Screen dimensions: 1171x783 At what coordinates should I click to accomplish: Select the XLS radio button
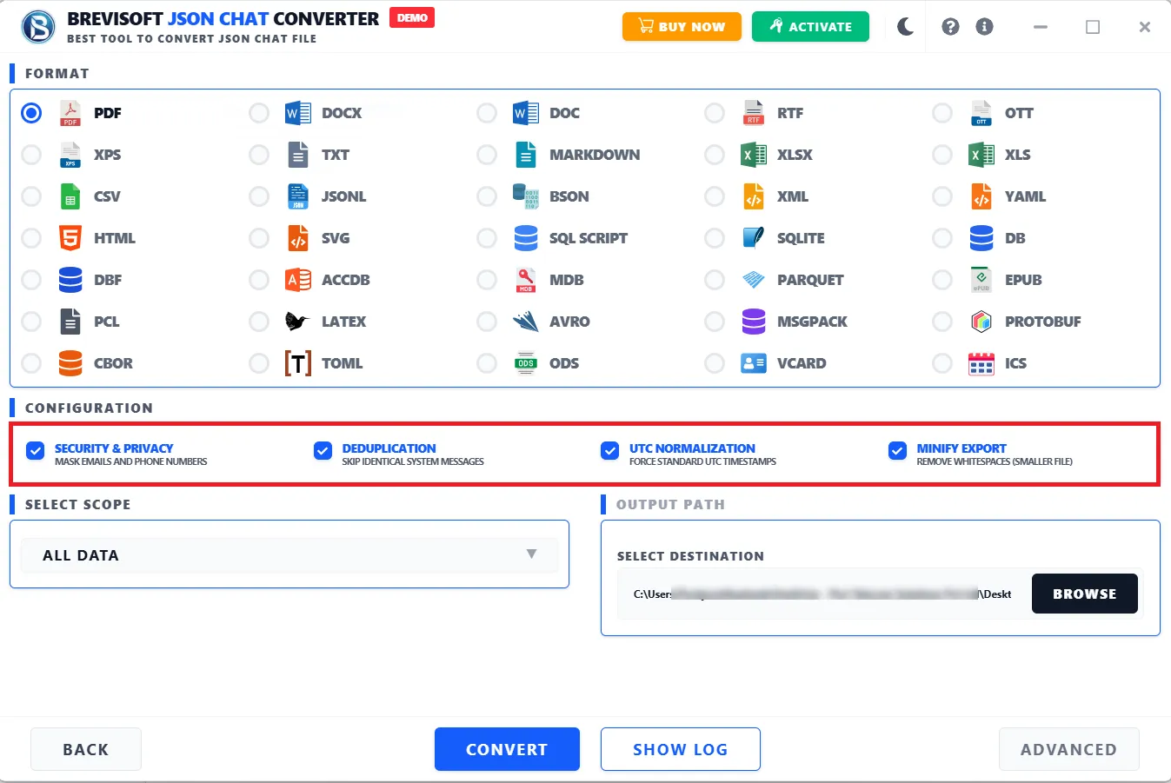942,155
